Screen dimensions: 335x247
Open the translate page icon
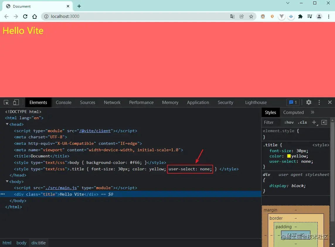[232, 16]
